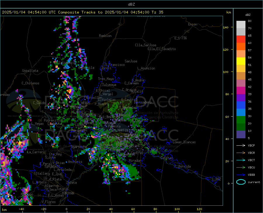The image size is (263, 213).
Task: Pick the bright green 20-30 dBZ swatch
Action: pos(241,120)
